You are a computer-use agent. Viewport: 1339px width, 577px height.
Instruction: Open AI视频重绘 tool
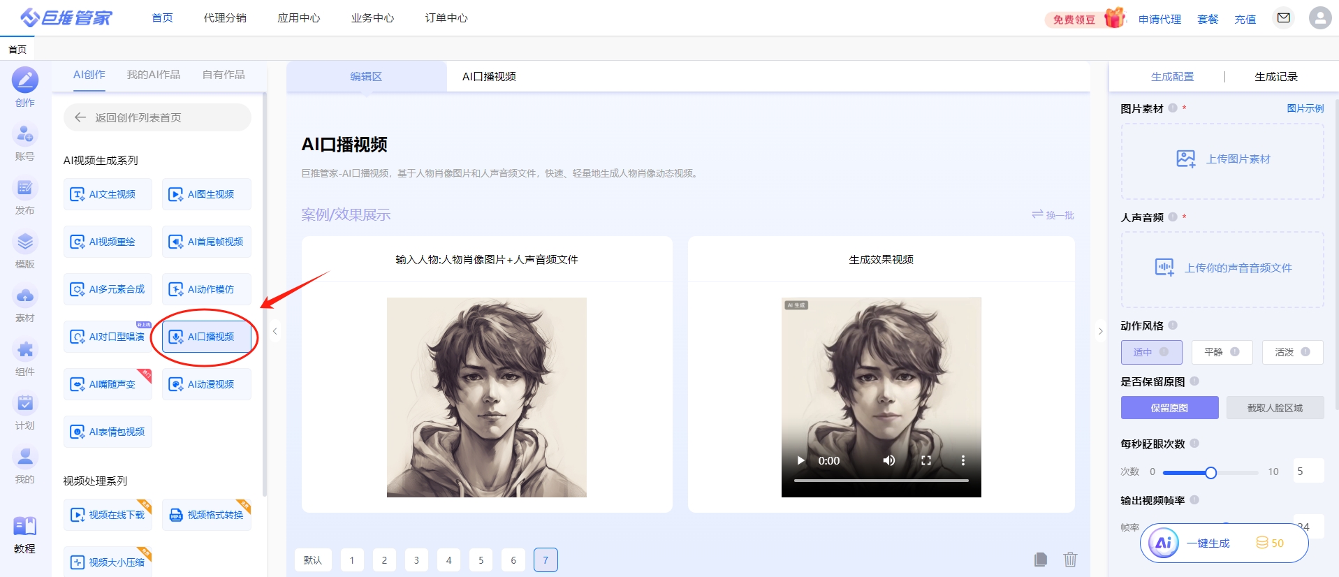(x=108, y=242)
